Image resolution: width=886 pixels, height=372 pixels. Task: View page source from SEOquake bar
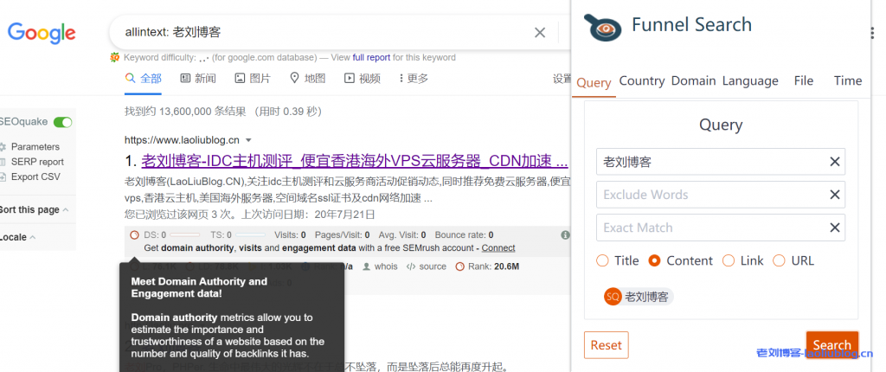click(x=426, y=266)
